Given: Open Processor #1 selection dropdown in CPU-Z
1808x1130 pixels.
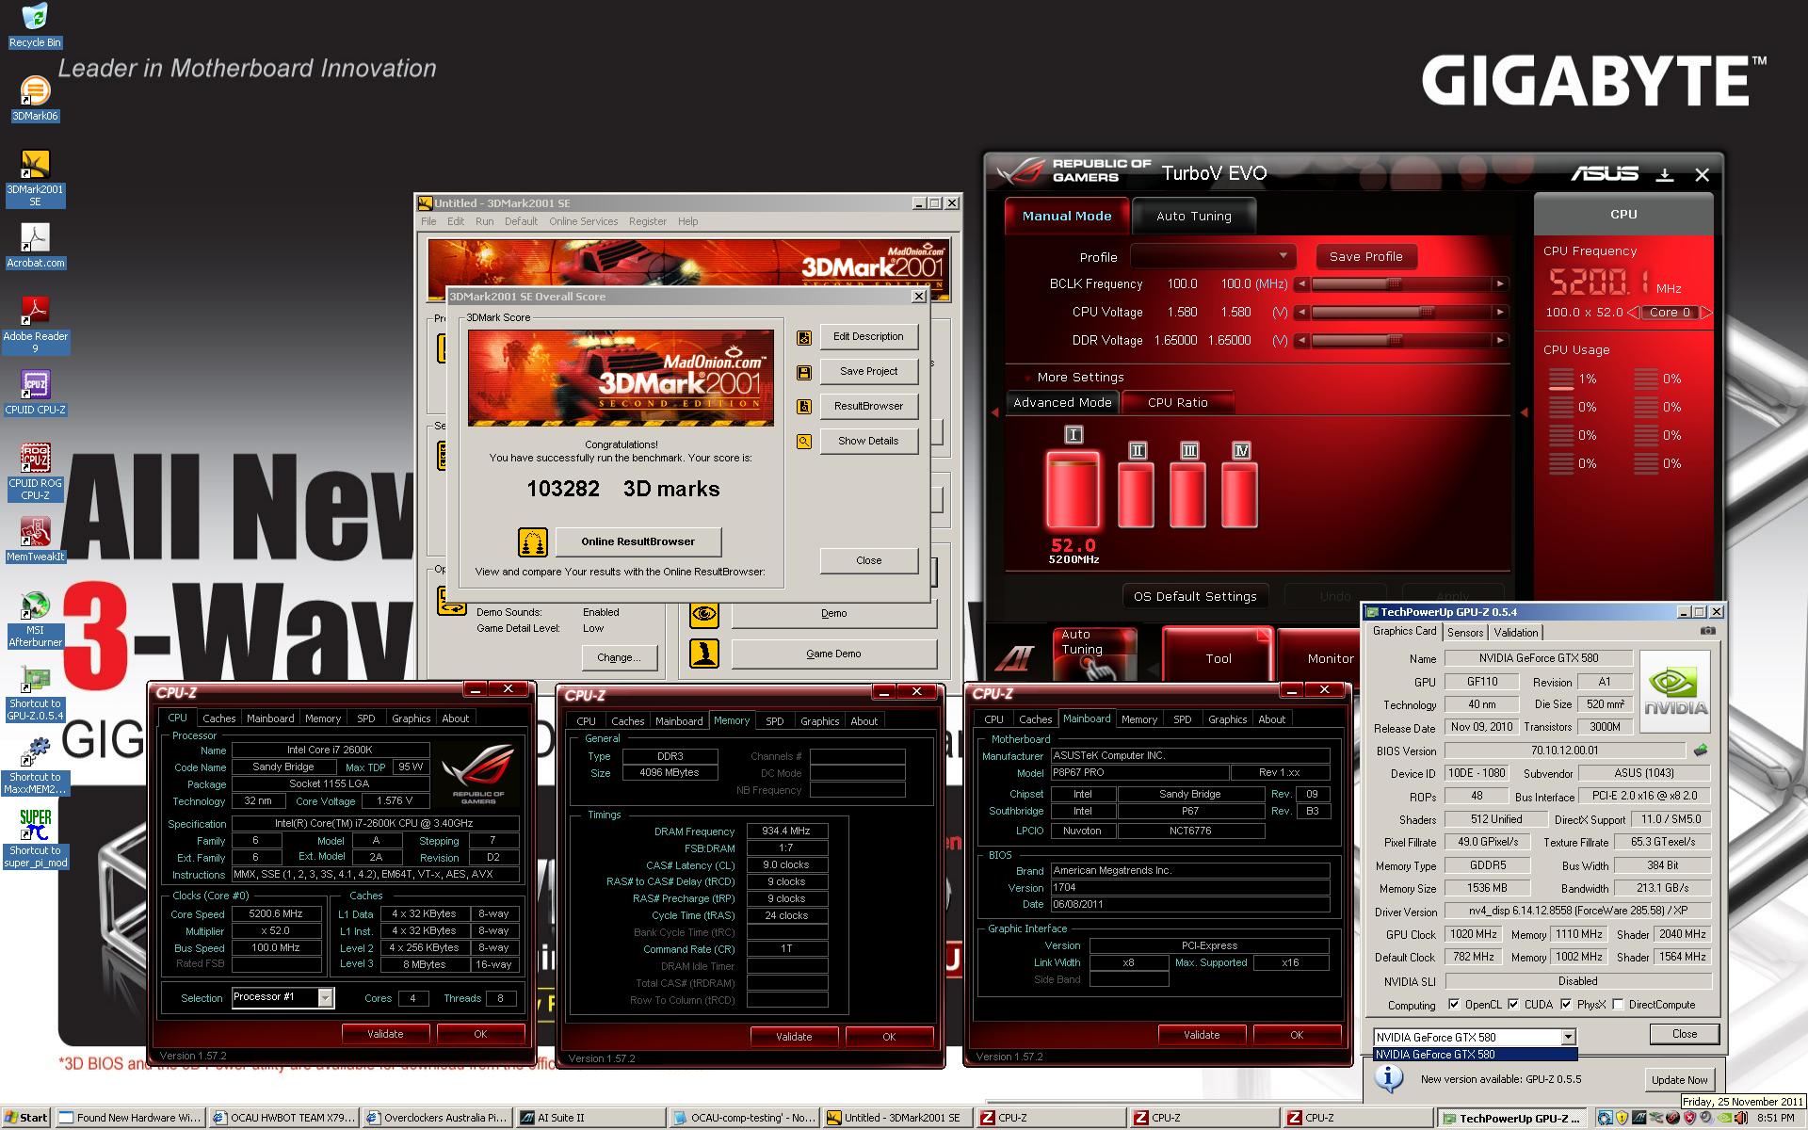Looking at the screenshot, I should (x=326, y=998).
